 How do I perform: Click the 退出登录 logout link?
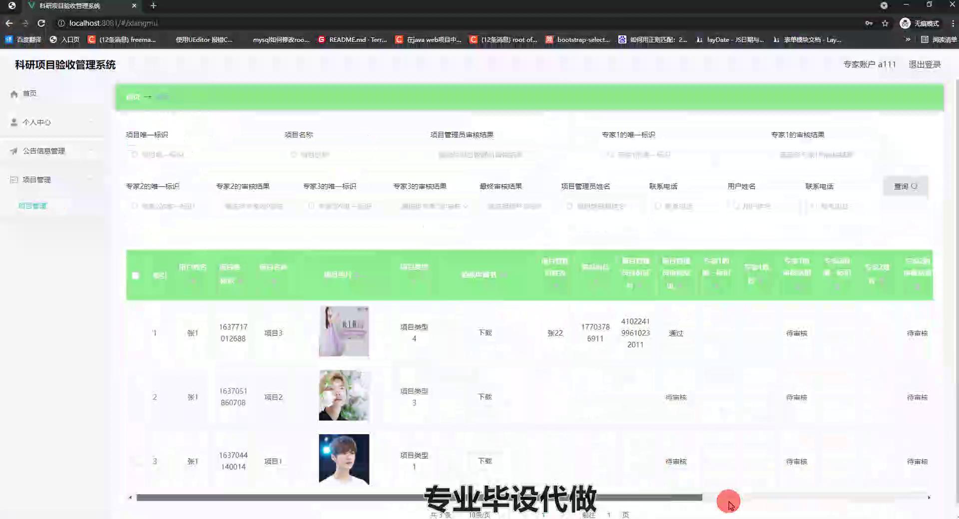[x=925, y=64]
